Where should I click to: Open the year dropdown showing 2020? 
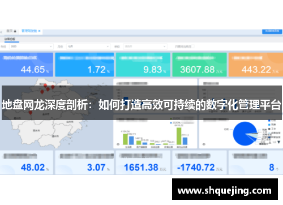tap(31, 46)
